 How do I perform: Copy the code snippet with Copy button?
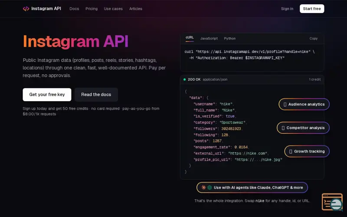pos(313,38)
